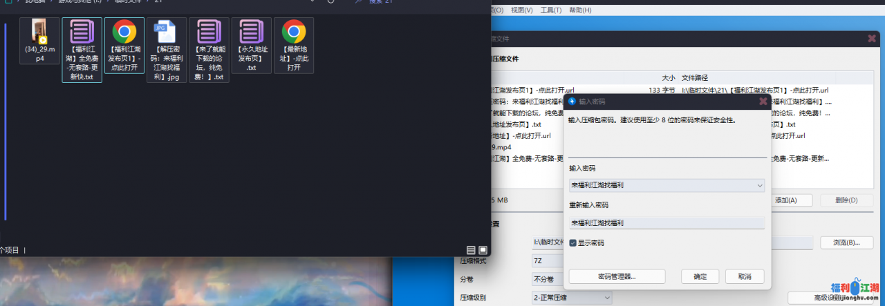The image size is (885, 306).
Task: Open the 工具(T) menu
Action: 551,10
